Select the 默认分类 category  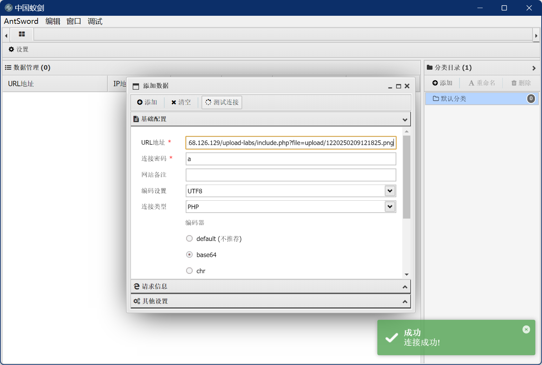482,99
